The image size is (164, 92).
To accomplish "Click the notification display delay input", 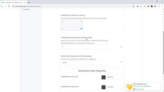I will click(85, 47).
